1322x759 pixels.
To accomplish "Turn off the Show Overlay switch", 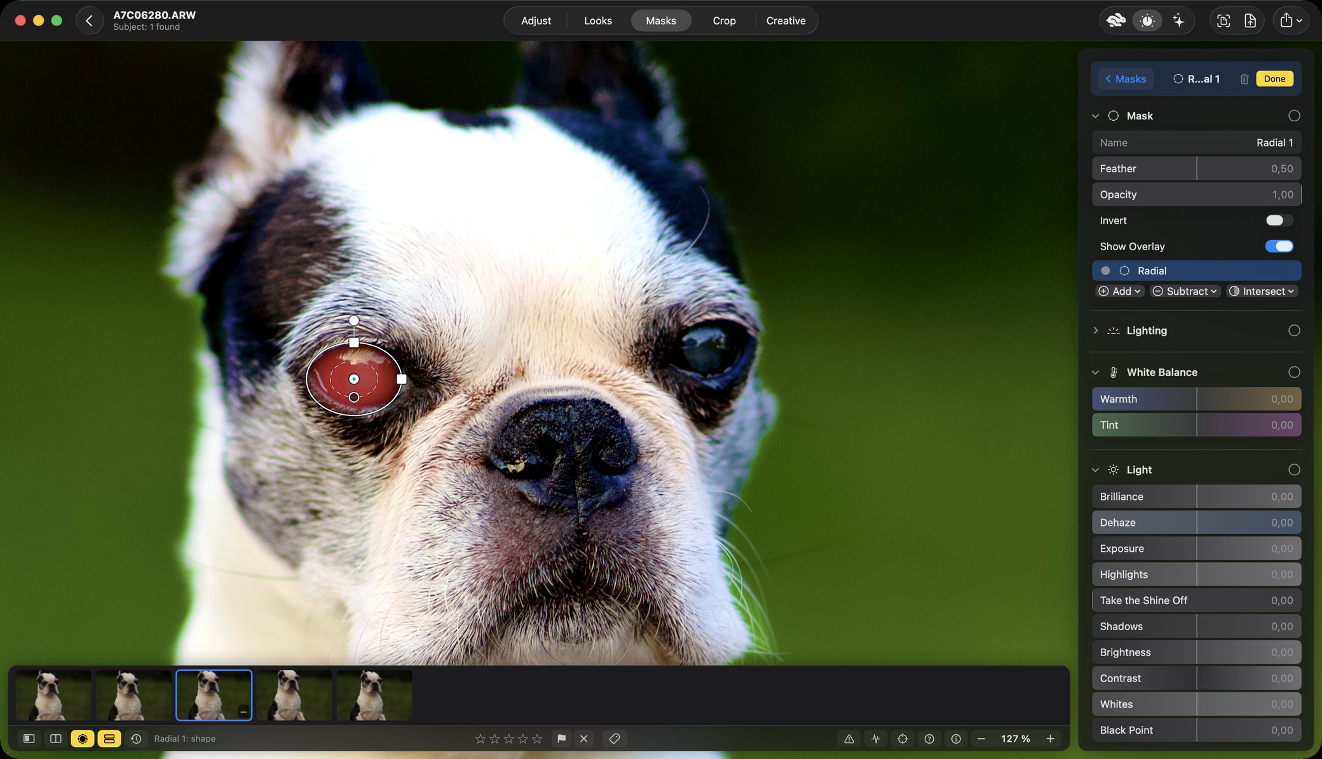I will point(1279,246).
